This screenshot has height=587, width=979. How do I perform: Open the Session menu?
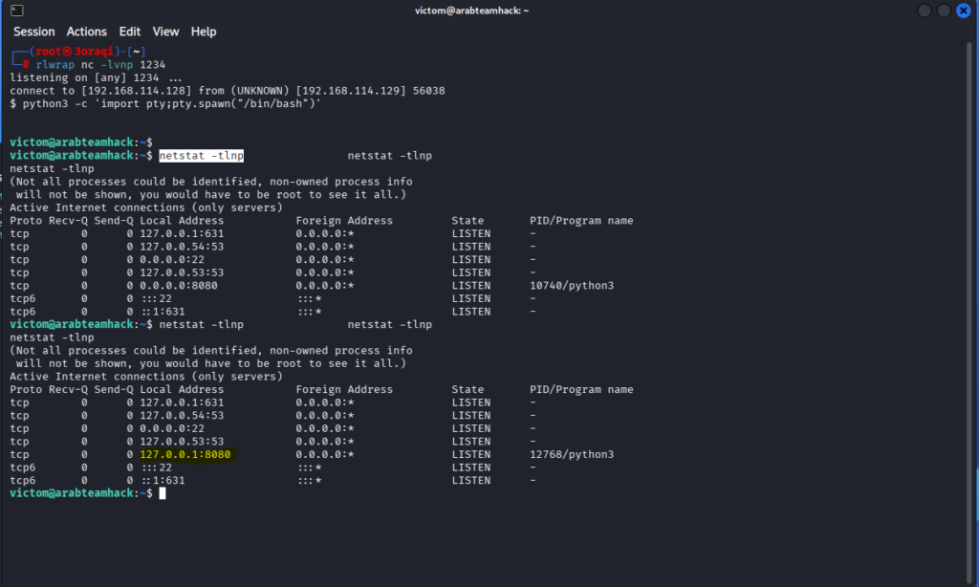[33, 32]
